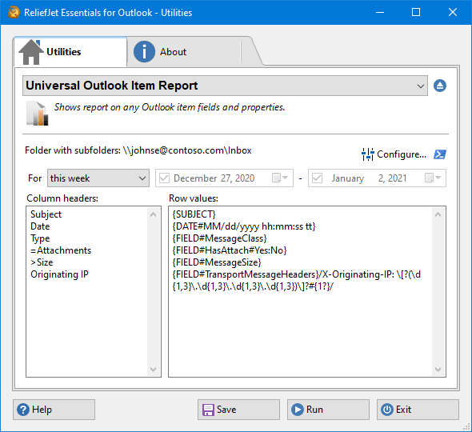This screenshot has width=472, height=432.
Task: Toggle the December 27 start date checkbox
Action: (164, 178)
